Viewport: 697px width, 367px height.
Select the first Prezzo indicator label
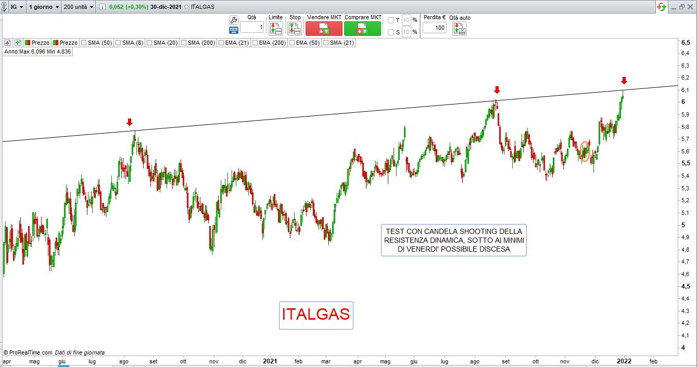[40, 43]
